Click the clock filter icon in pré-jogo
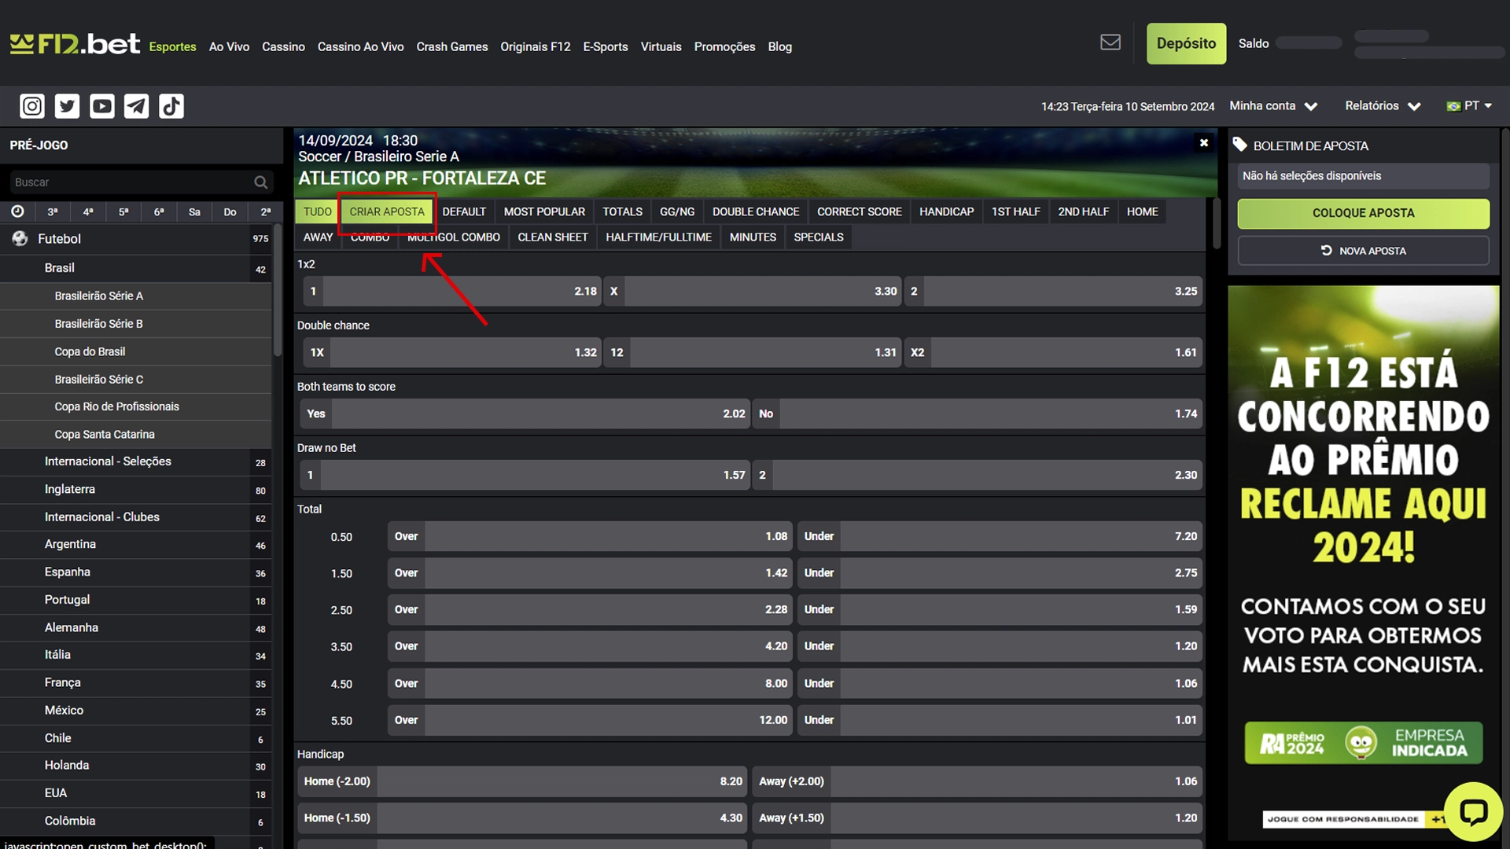 [17, 211]
